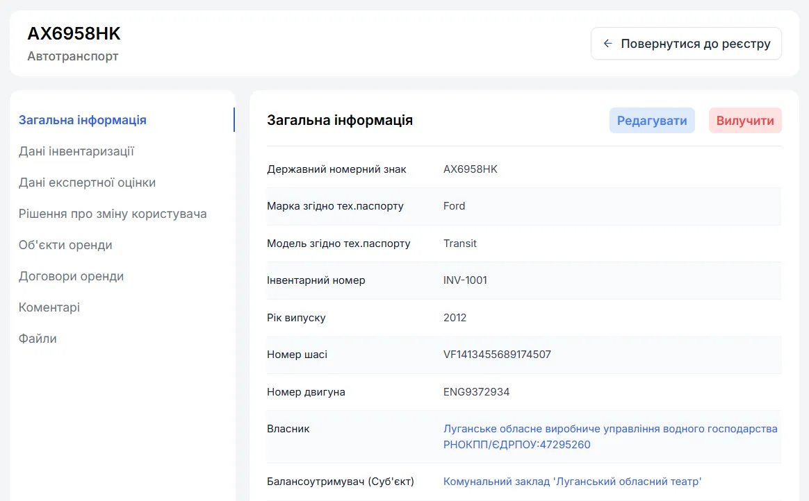The width and height of the screenshot is (809, 501).
Task: Click the red Вилучити button
Action: point(744,121)
